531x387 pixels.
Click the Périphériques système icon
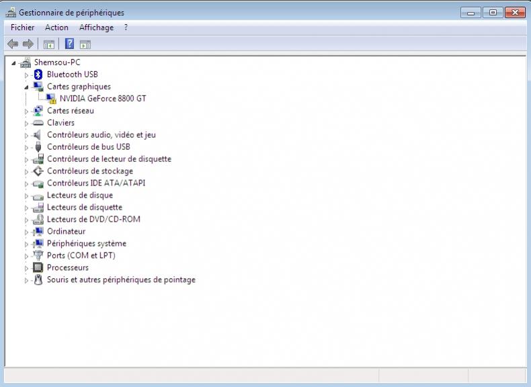(x=38, y=243)
